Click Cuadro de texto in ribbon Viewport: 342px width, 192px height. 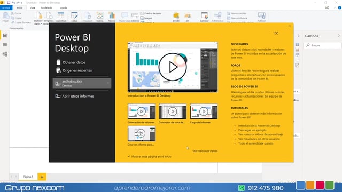pyautogui.click(x=151, y=13)
